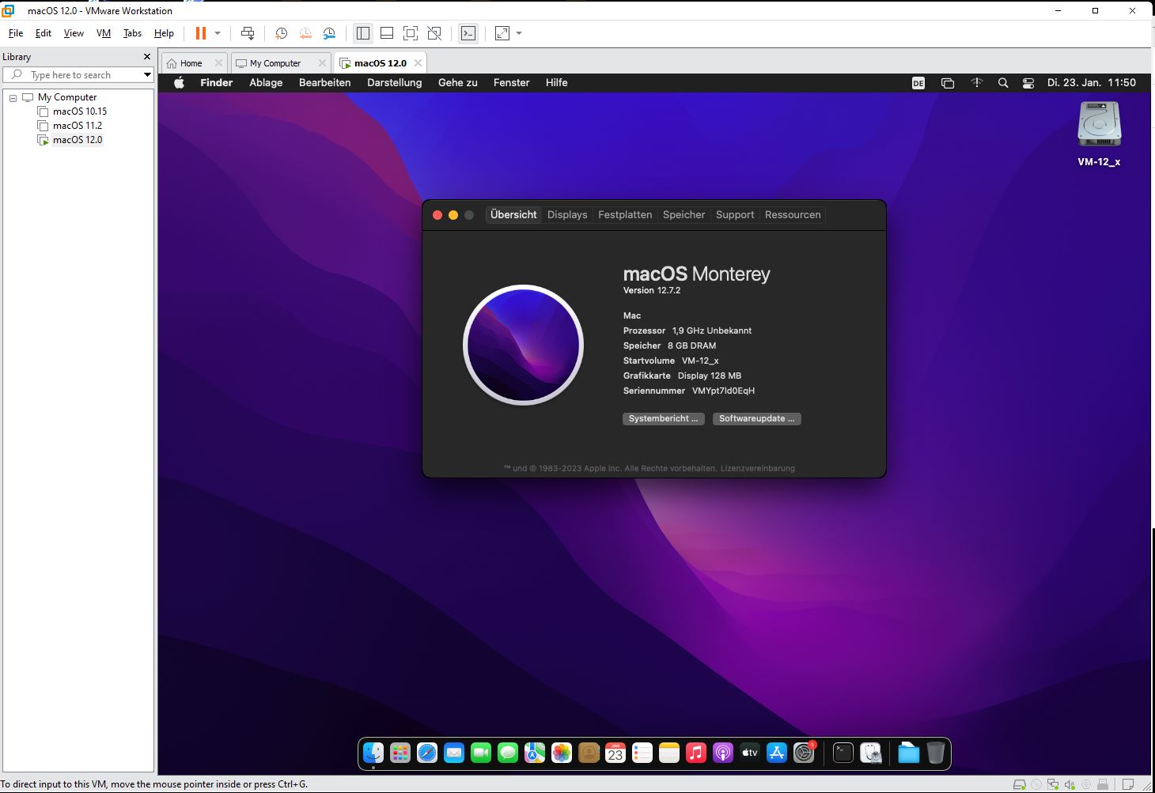Open Music from the Dock
This screenshot has width=1155, height=793.
click(x=696, y=753)
